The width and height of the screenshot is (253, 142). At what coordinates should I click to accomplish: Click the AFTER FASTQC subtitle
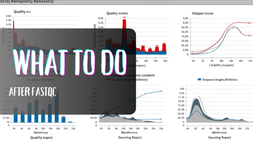[33, 91]
